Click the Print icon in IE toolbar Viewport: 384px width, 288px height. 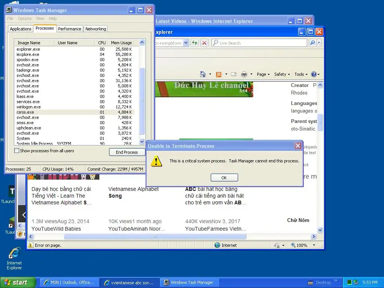click(x=244, y=74)
